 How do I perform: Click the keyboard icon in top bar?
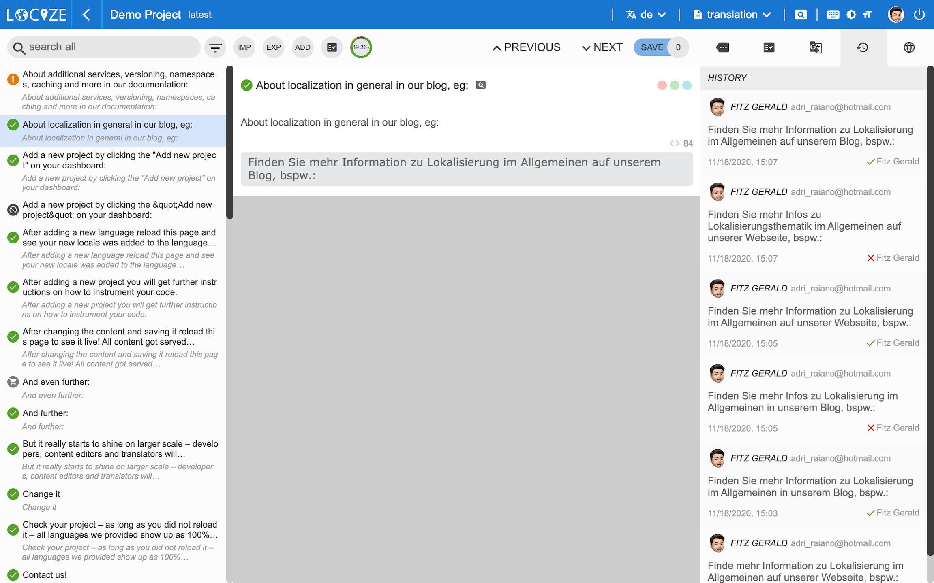[x=833, y=15]
